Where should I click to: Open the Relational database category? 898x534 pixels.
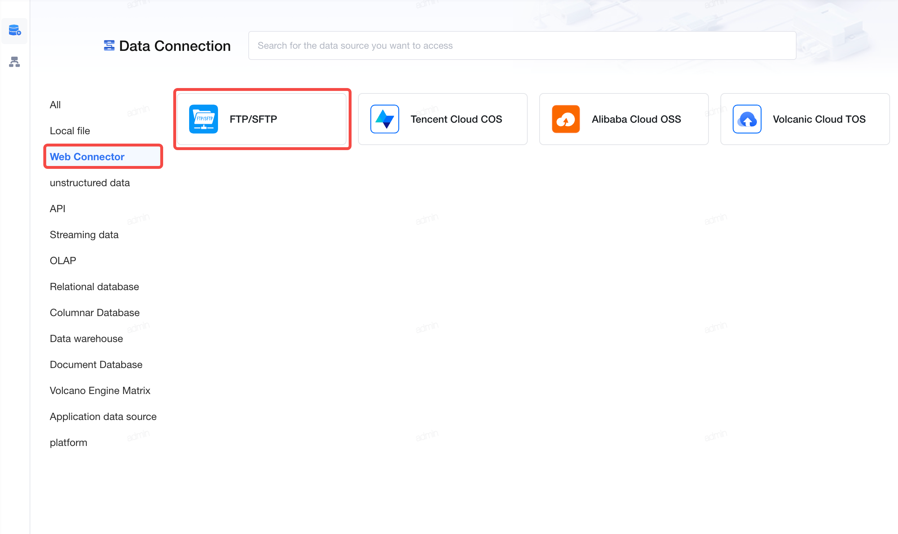pos(94,286)
